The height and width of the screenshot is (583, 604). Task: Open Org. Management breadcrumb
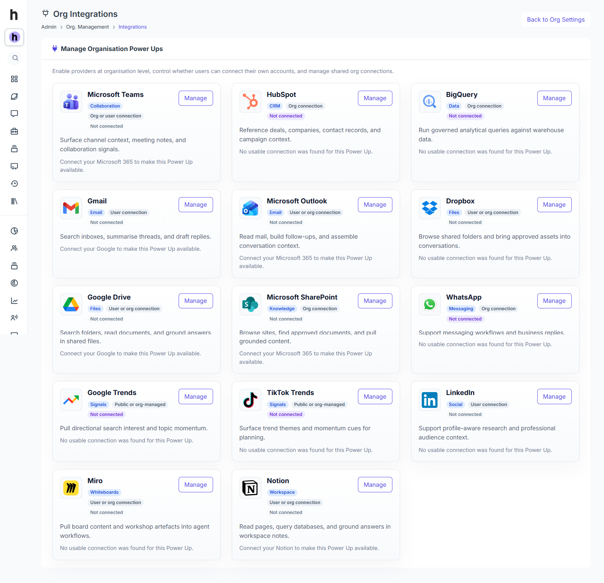click(x=87, y=27)
